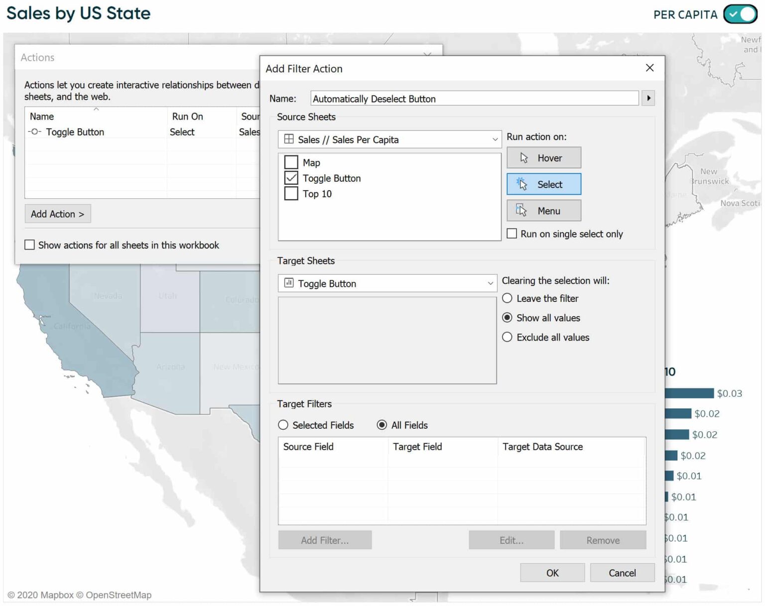Image resolution: width=765 pixels, height=606 pixels.
Task: Open the name insert arrow beside the Name field
Action: [648, 98]
